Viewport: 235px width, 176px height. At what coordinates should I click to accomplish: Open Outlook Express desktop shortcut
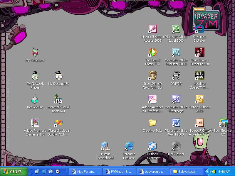[x=152, y=146]
